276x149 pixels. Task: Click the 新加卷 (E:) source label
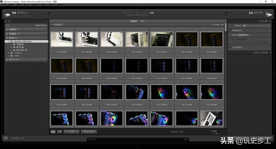[22, 13]
